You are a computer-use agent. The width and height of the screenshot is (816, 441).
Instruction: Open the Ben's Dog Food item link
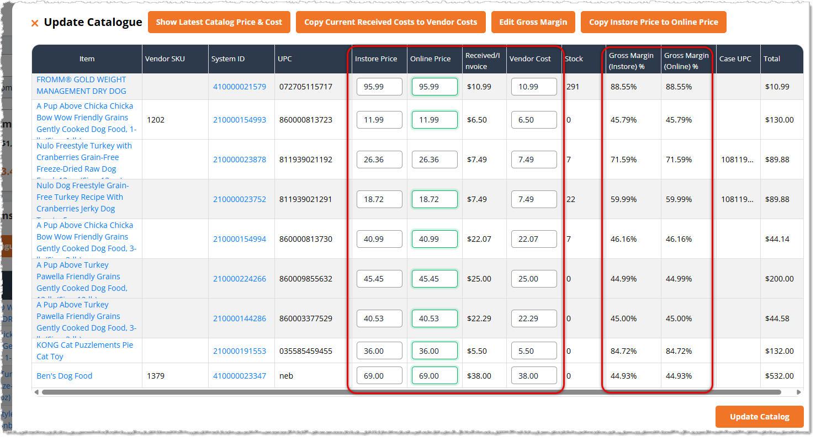(x=64, y=376)
